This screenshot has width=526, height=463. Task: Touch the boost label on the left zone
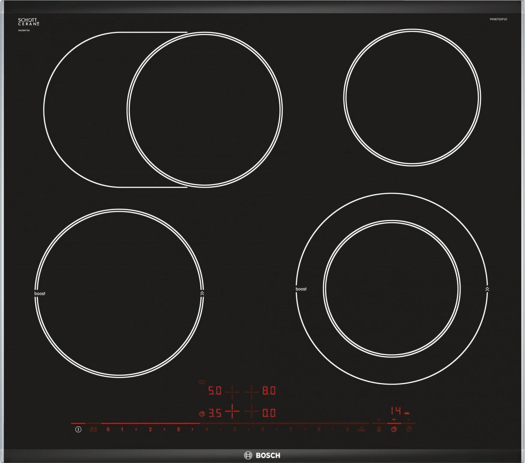click(x=39, y=294)
